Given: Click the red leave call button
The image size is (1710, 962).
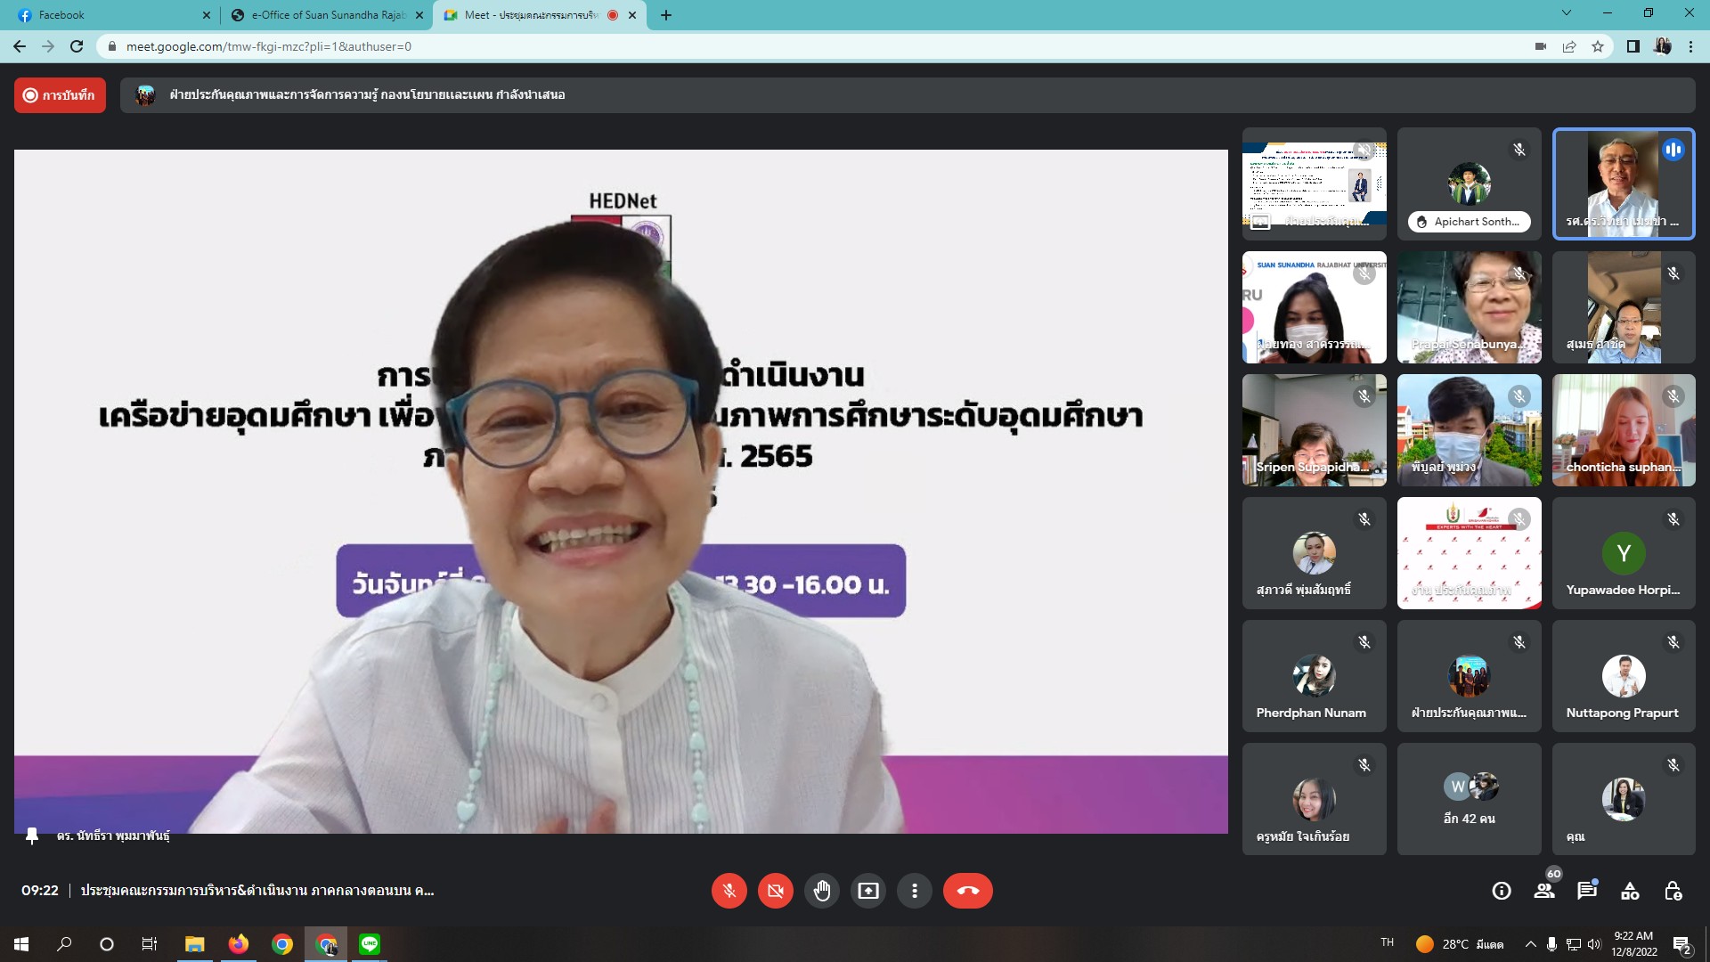Looking at the screenshot, I should click(x=967, y=891).
